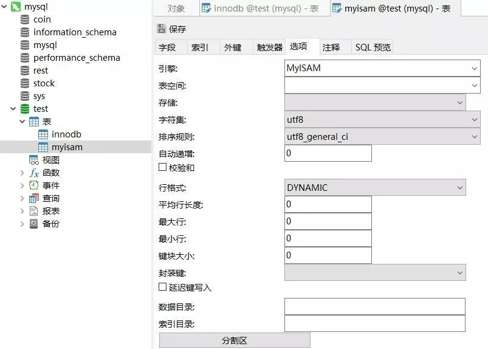Switch to the 索引 indexes tab
Image resolution: width=488 pixels, height=349 pixels.
(x=204, y=47)
